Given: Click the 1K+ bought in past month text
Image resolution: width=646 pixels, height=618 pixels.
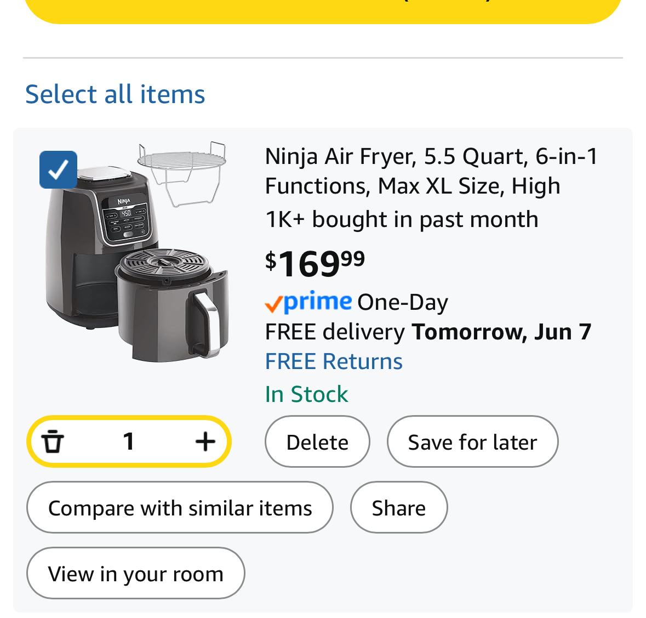Looking at the screenshot, I should click(401, 219).
